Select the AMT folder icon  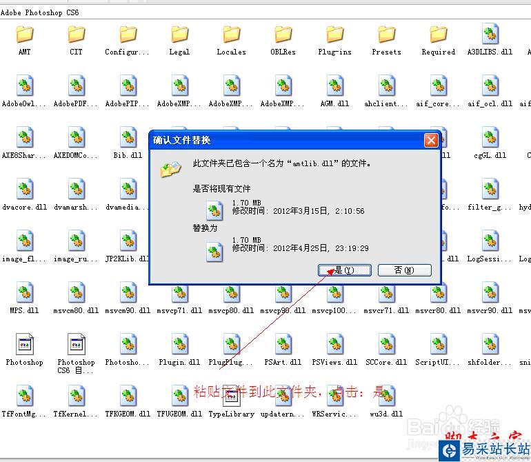[25, 35]
